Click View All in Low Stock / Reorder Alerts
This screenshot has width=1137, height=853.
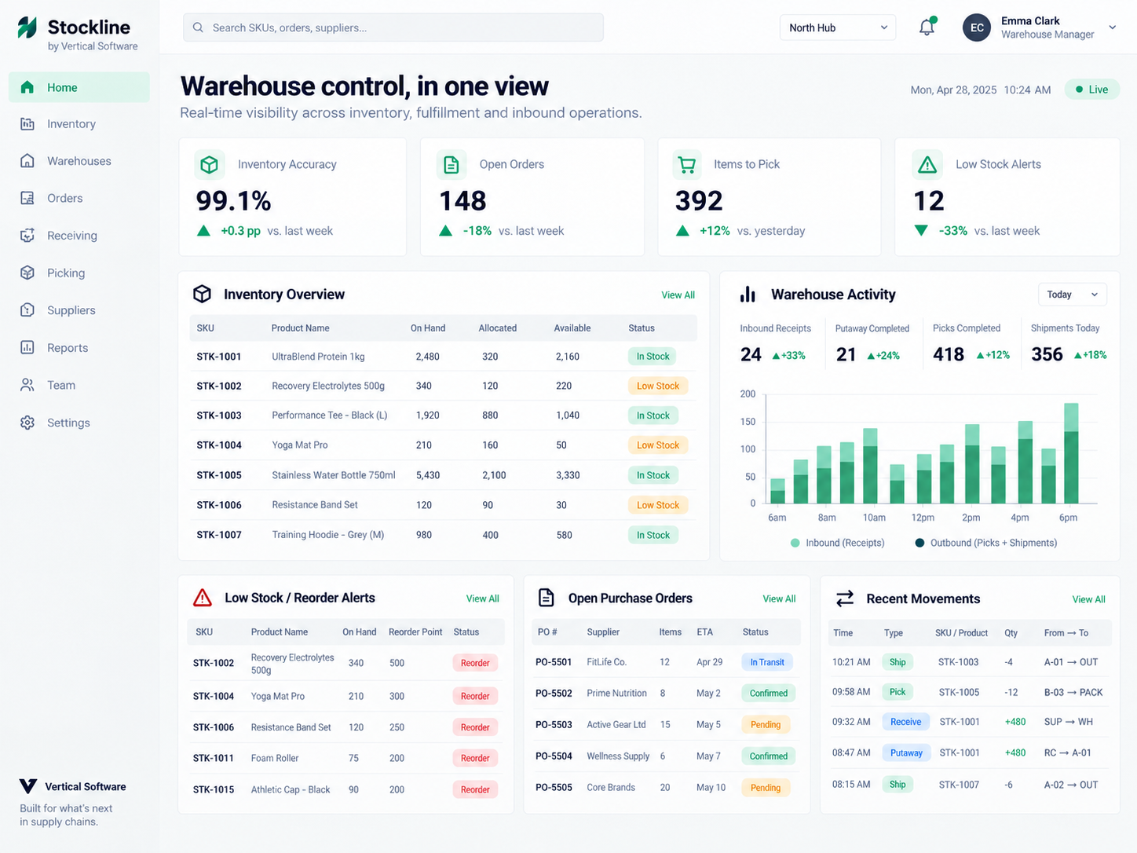(x=482, y=599)
